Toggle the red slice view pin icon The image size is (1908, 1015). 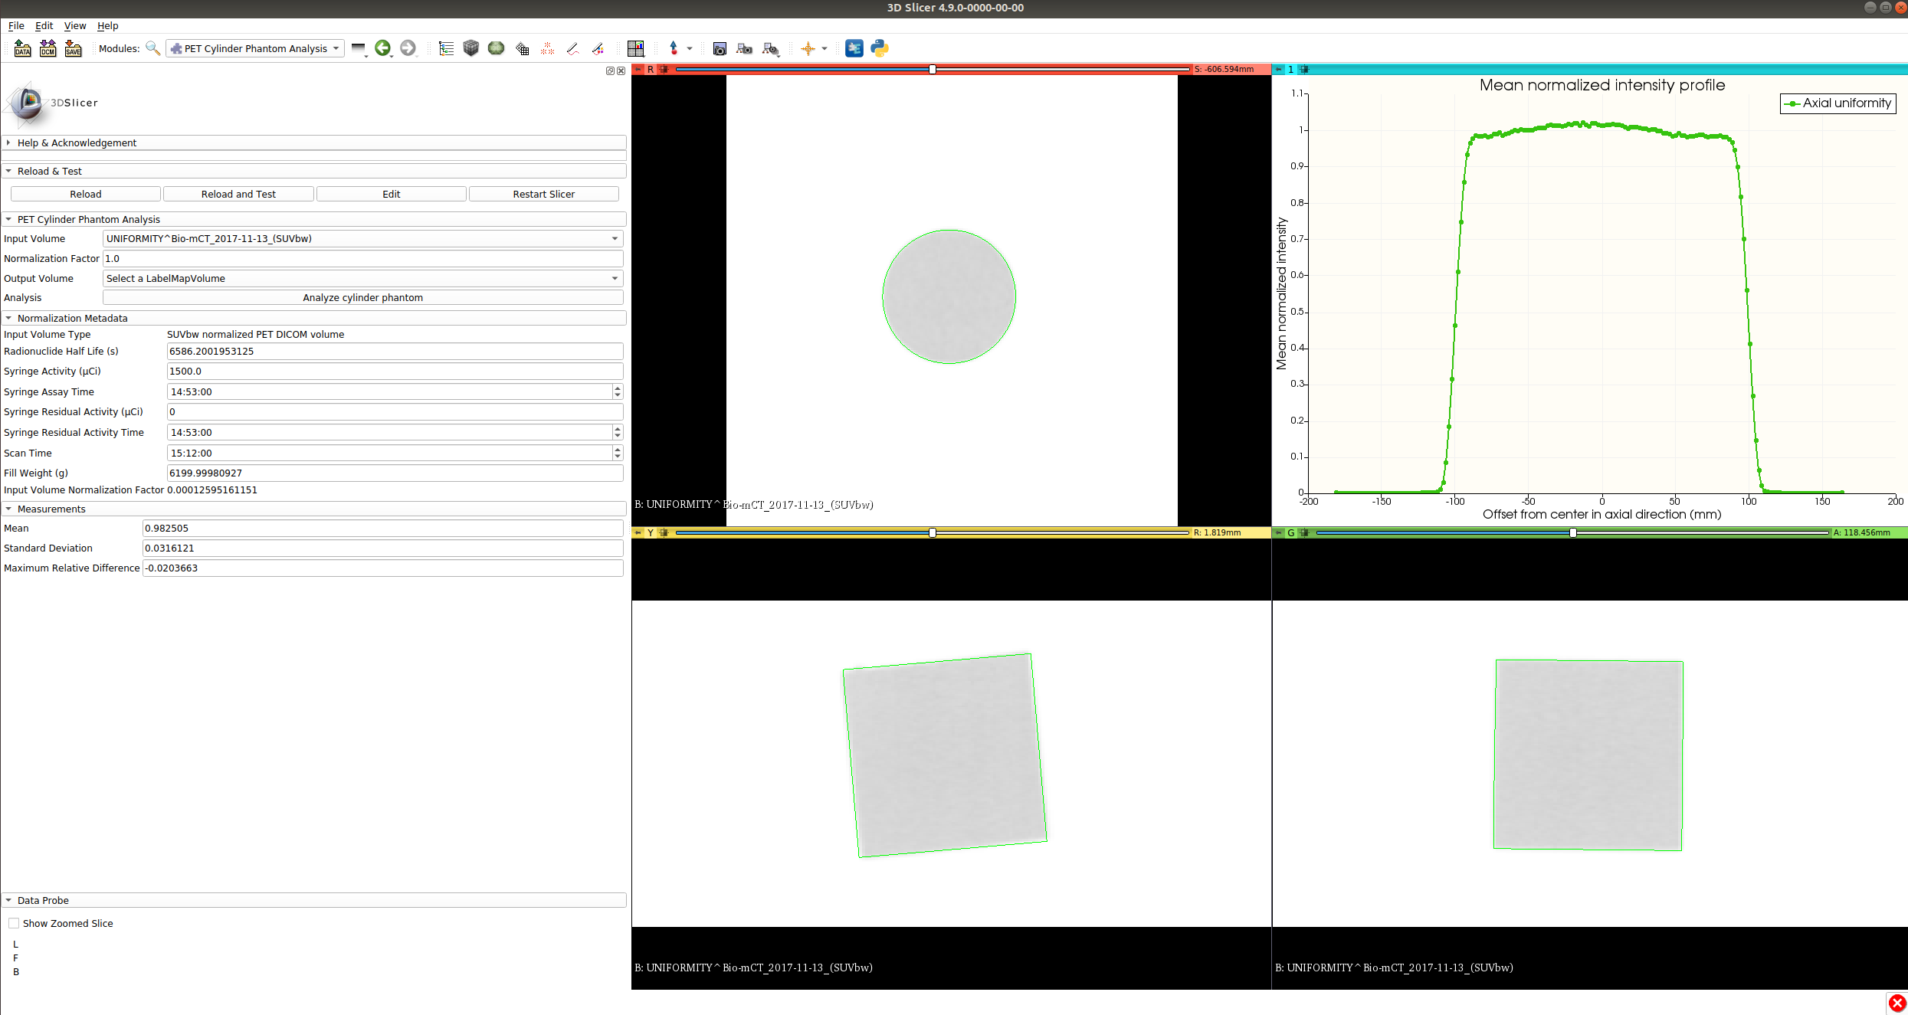638,69
